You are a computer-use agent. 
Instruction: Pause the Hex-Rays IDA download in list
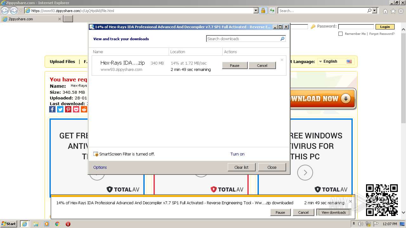pos(235,66)
